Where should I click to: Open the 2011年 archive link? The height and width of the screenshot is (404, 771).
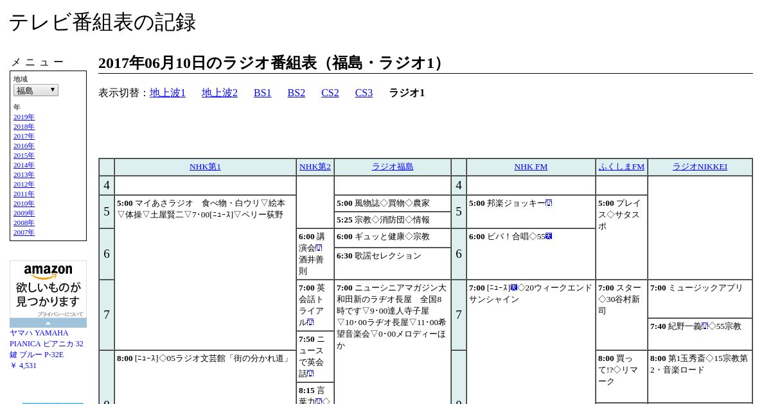tap(24, 194)
